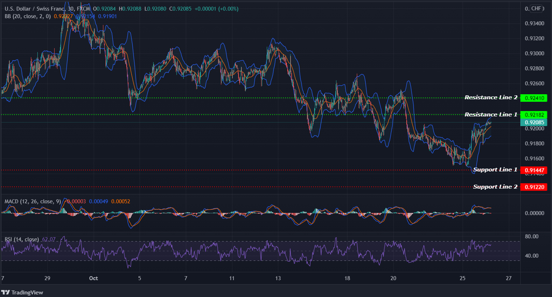Select the MACD (12, 26, close, 9) legend
Viewport: 552px width, 297px height.
(x=33, y=201)
